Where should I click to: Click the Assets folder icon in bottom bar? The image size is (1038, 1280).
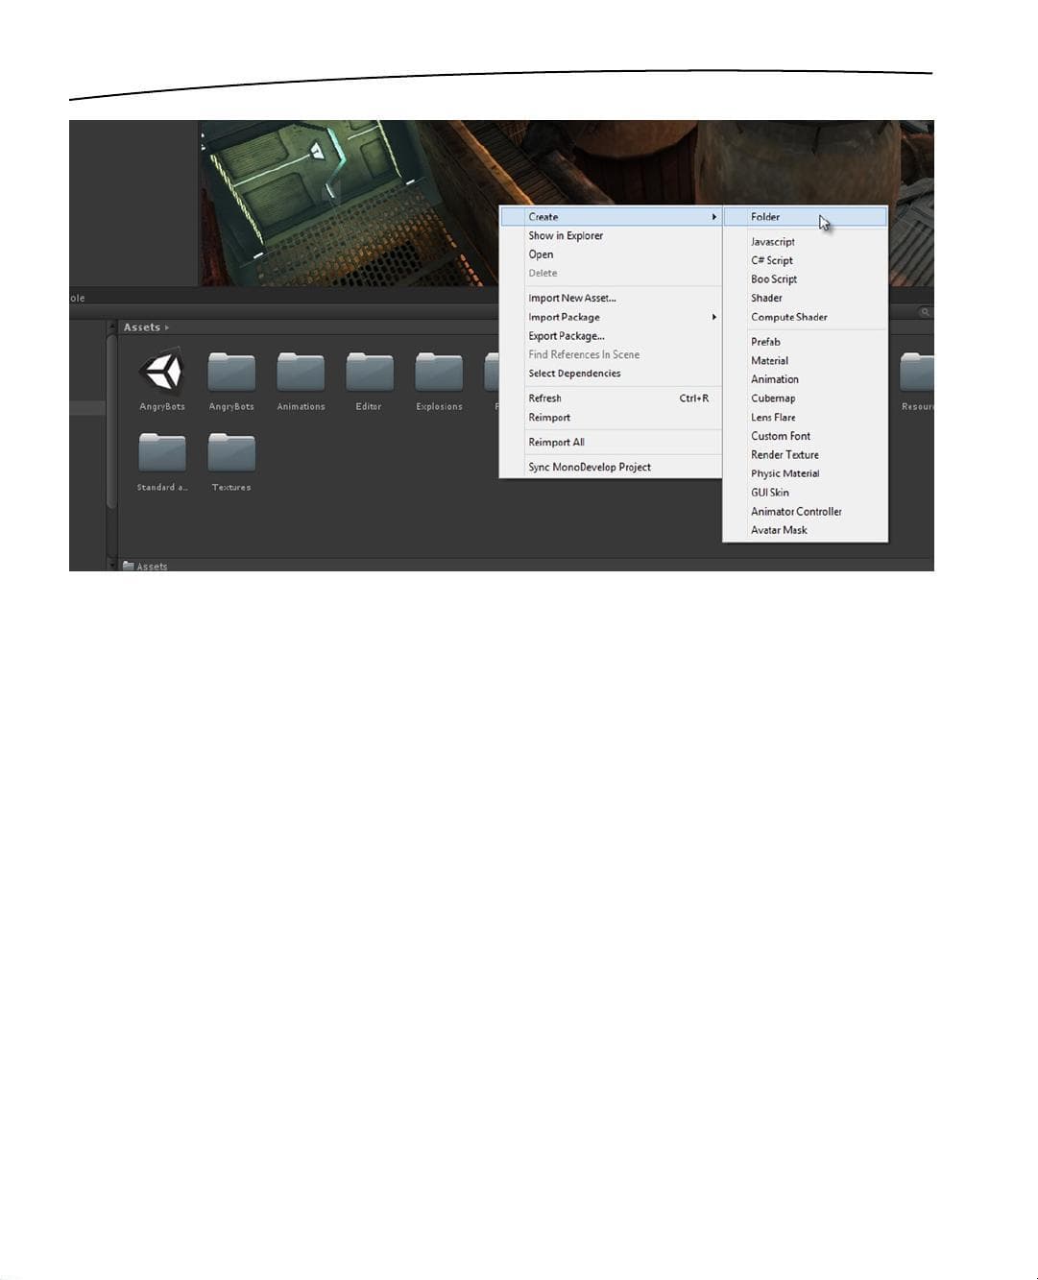(x=129, y=566)
